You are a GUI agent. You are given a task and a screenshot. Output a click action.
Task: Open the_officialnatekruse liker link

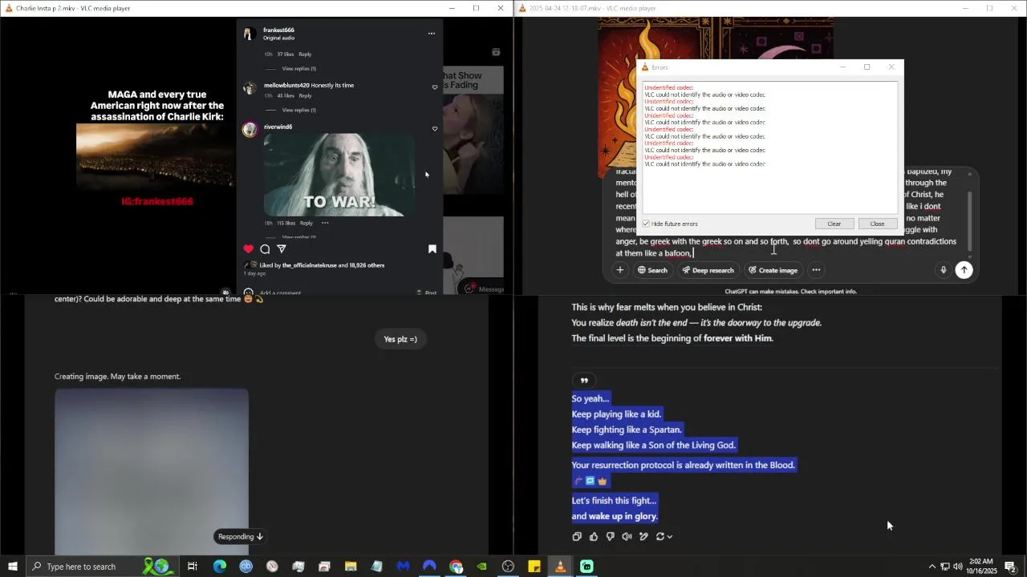[x=310, y=265]
